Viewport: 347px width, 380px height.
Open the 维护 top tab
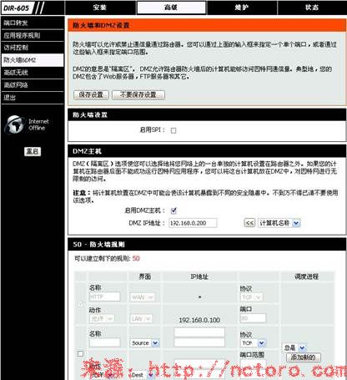pyautogui.click(x=242, y=8)
